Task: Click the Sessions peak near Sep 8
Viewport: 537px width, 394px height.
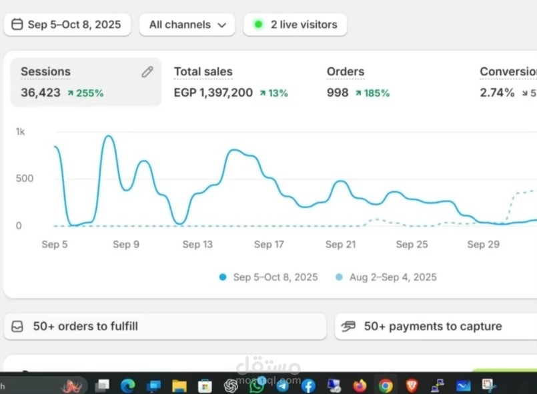Action: pyautogui.click(x=109, y=136)
